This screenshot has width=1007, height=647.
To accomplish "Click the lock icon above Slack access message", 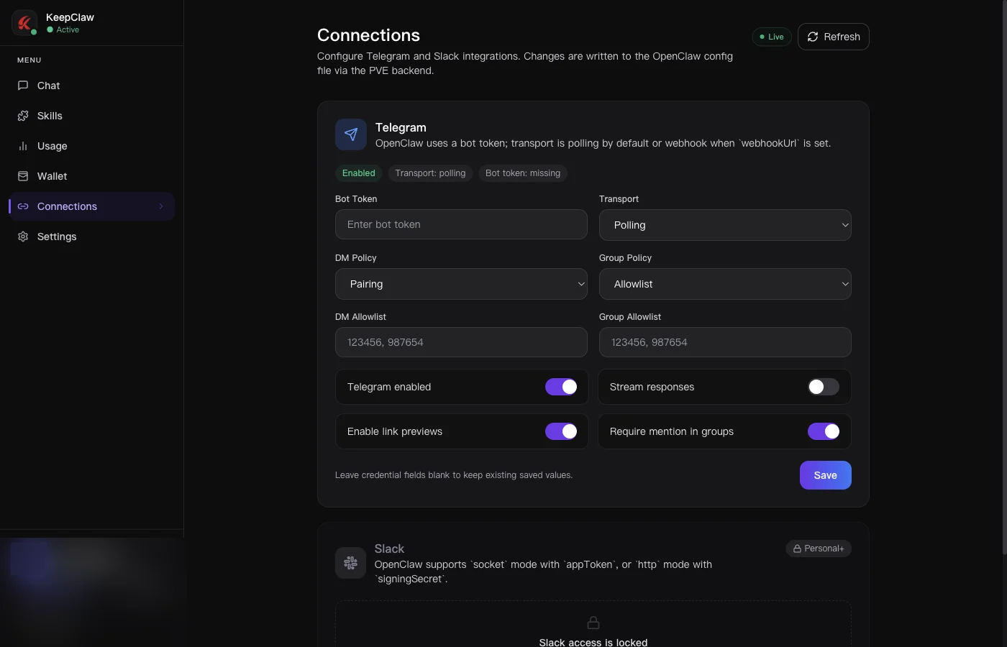I will click(593, 623).
